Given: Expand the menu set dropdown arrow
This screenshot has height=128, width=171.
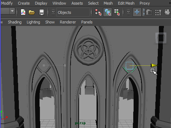Looking at the screenshot, I should click(12, 11).
